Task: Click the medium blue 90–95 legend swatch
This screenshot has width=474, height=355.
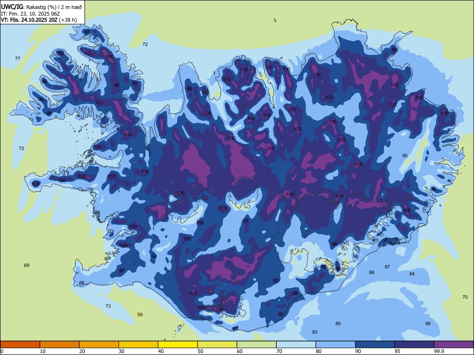Action: tap(375, 345)
